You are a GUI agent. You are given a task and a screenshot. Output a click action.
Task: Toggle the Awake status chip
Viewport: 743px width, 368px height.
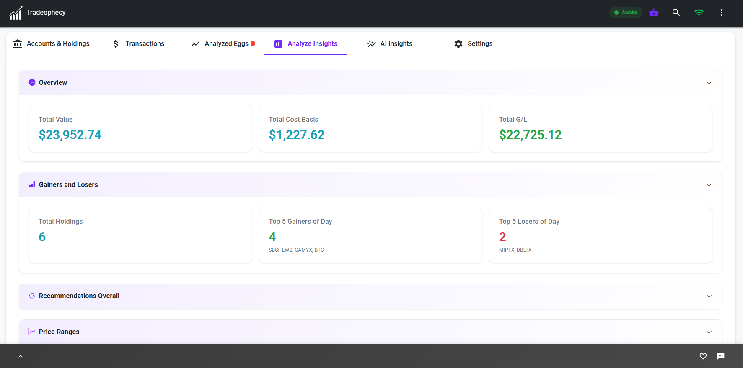[x=625, y=13]
